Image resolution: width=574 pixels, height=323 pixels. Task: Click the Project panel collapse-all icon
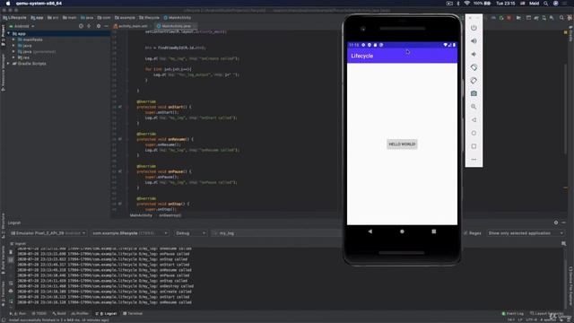coord(89,26)
